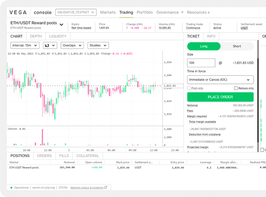The height and width of the screenshot is (197, 266).
Task: Tick the Reduce only checkbox
Action: click(x=236, y=88)
